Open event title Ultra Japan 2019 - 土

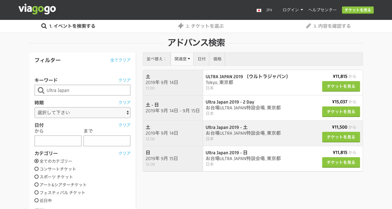(x=226, y=127)
